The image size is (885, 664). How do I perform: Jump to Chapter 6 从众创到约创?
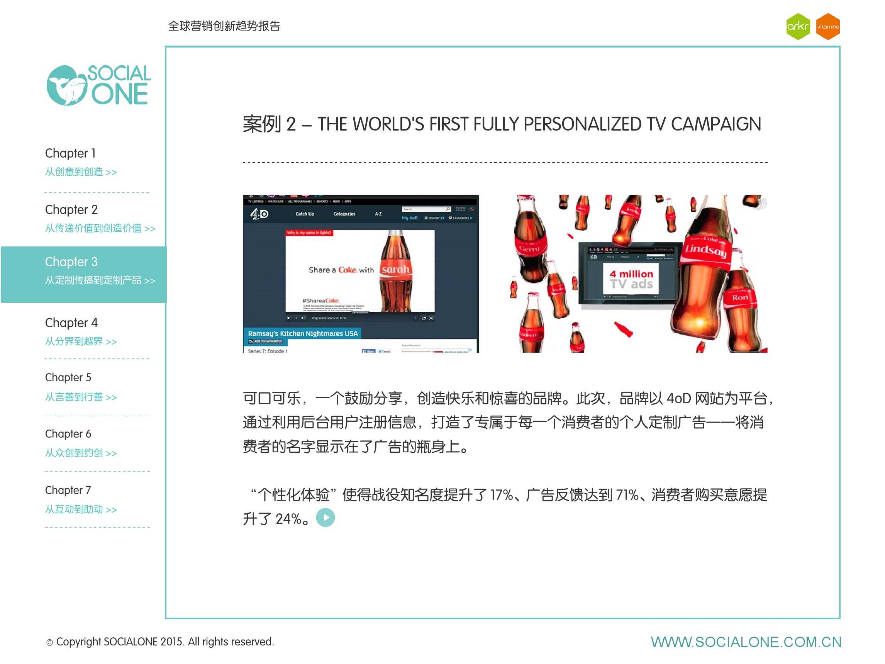point(80,453)
